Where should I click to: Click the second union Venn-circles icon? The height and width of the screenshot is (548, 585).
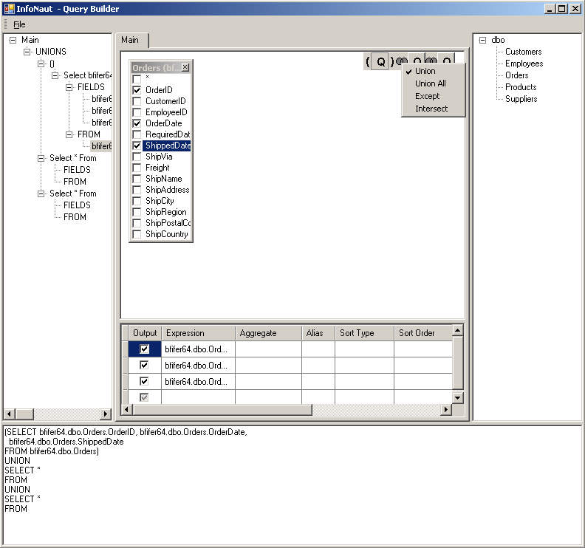click(x=431, y=62)
